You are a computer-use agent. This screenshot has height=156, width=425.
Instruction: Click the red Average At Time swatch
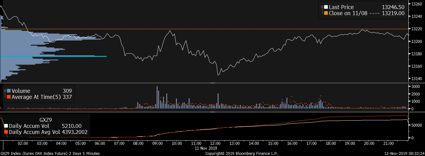9,97
